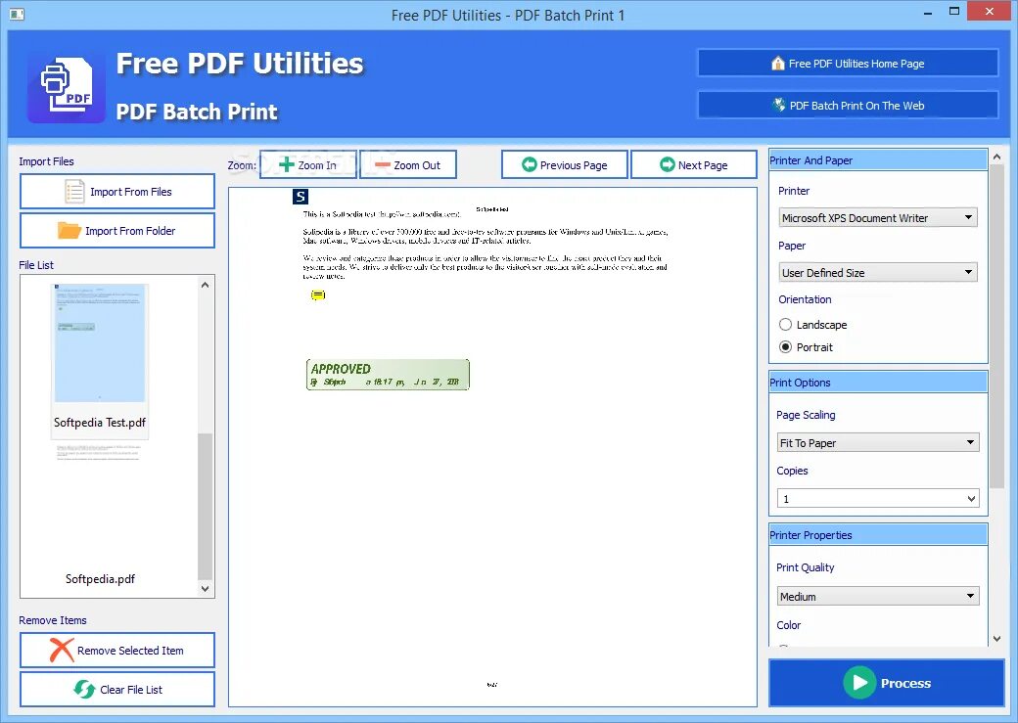Click the Process button label
Screen dimensions: 1018x723
pos(905,683)
